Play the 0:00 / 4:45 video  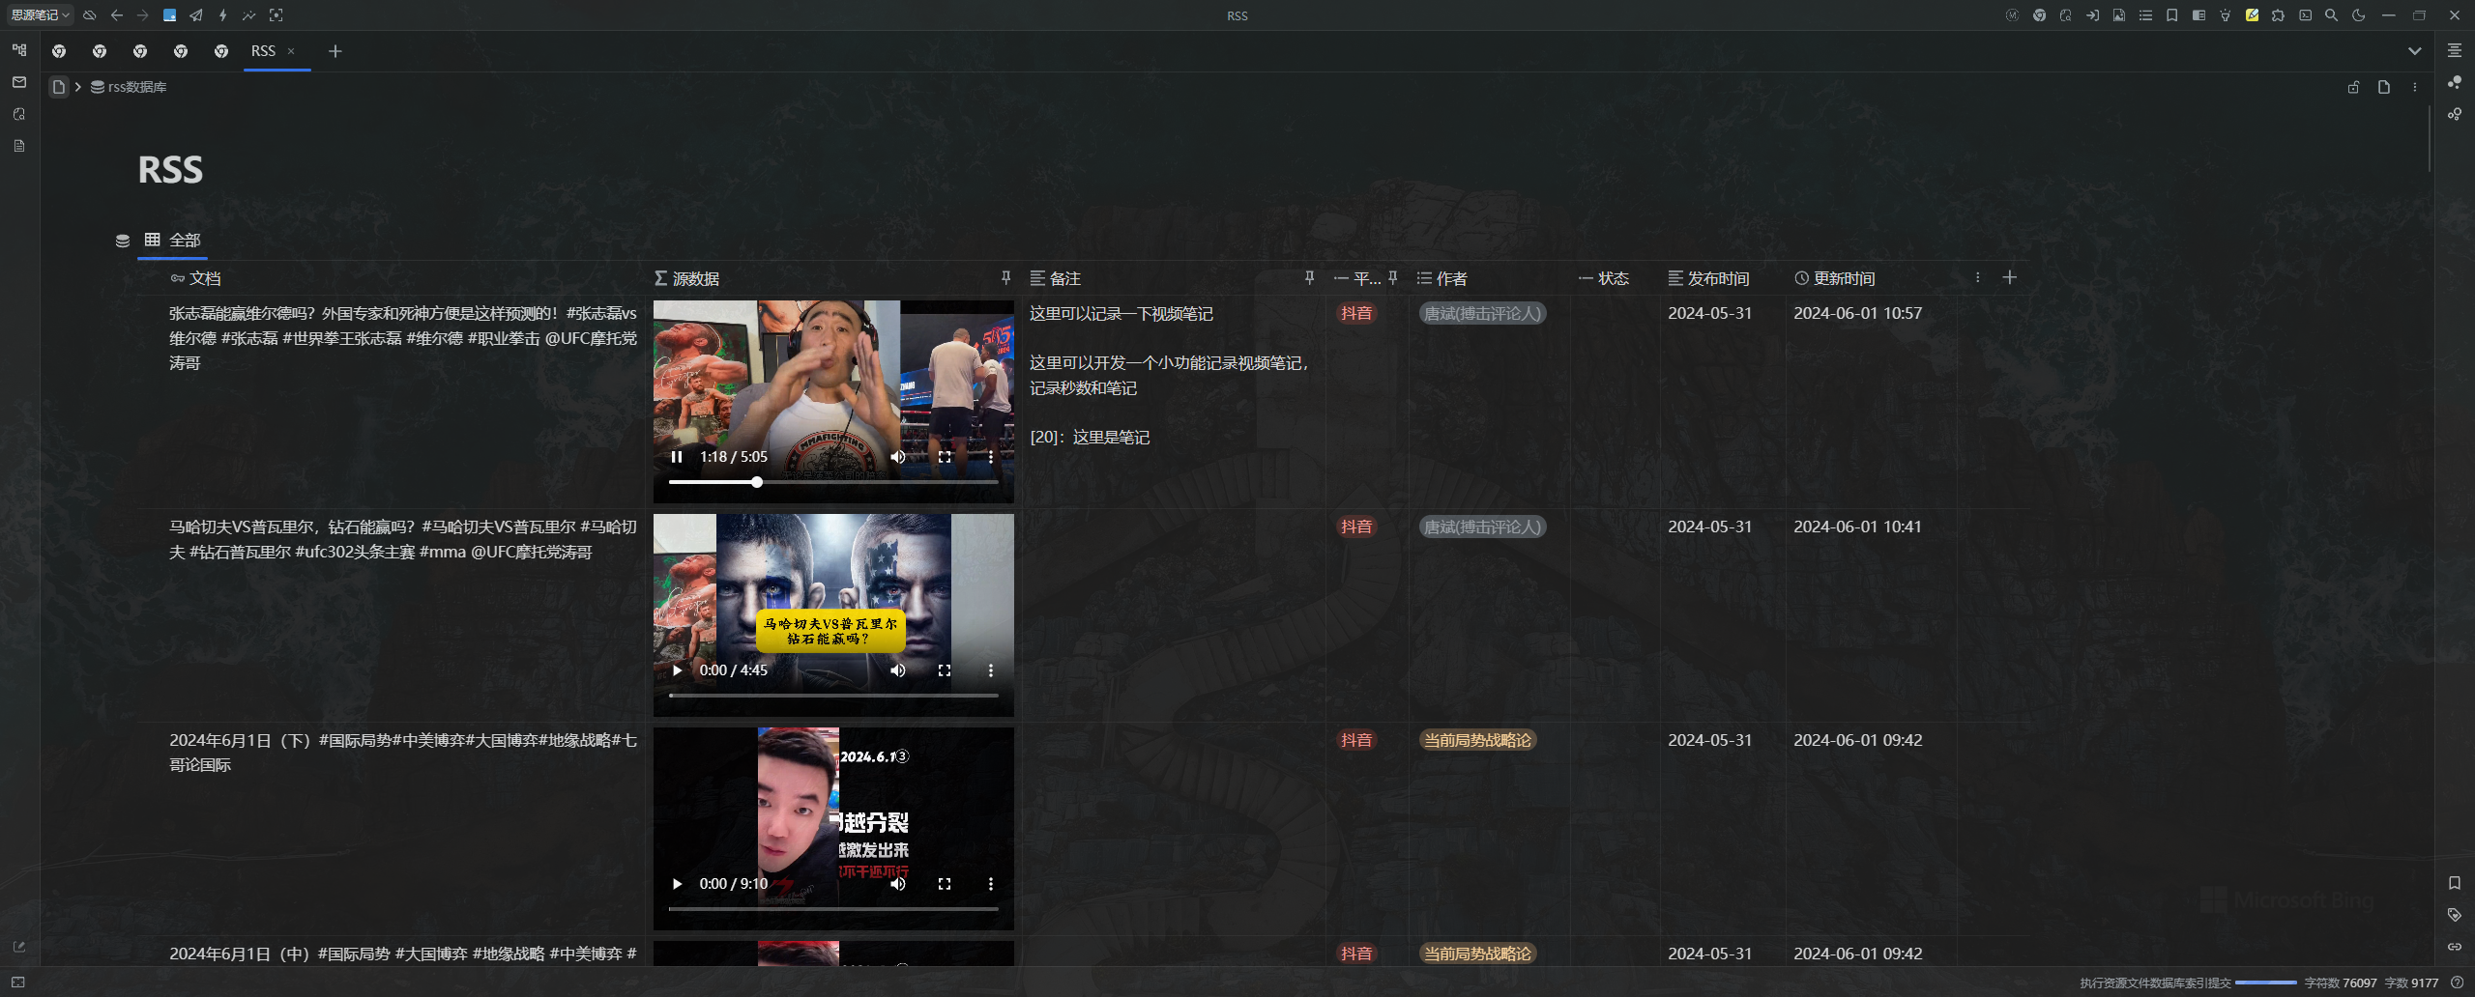point(677,670)
